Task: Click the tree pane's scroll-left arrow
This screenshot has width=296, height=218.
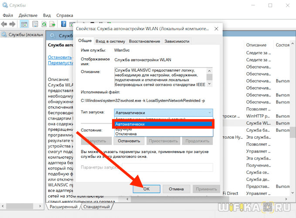Action: coord(3,206)
